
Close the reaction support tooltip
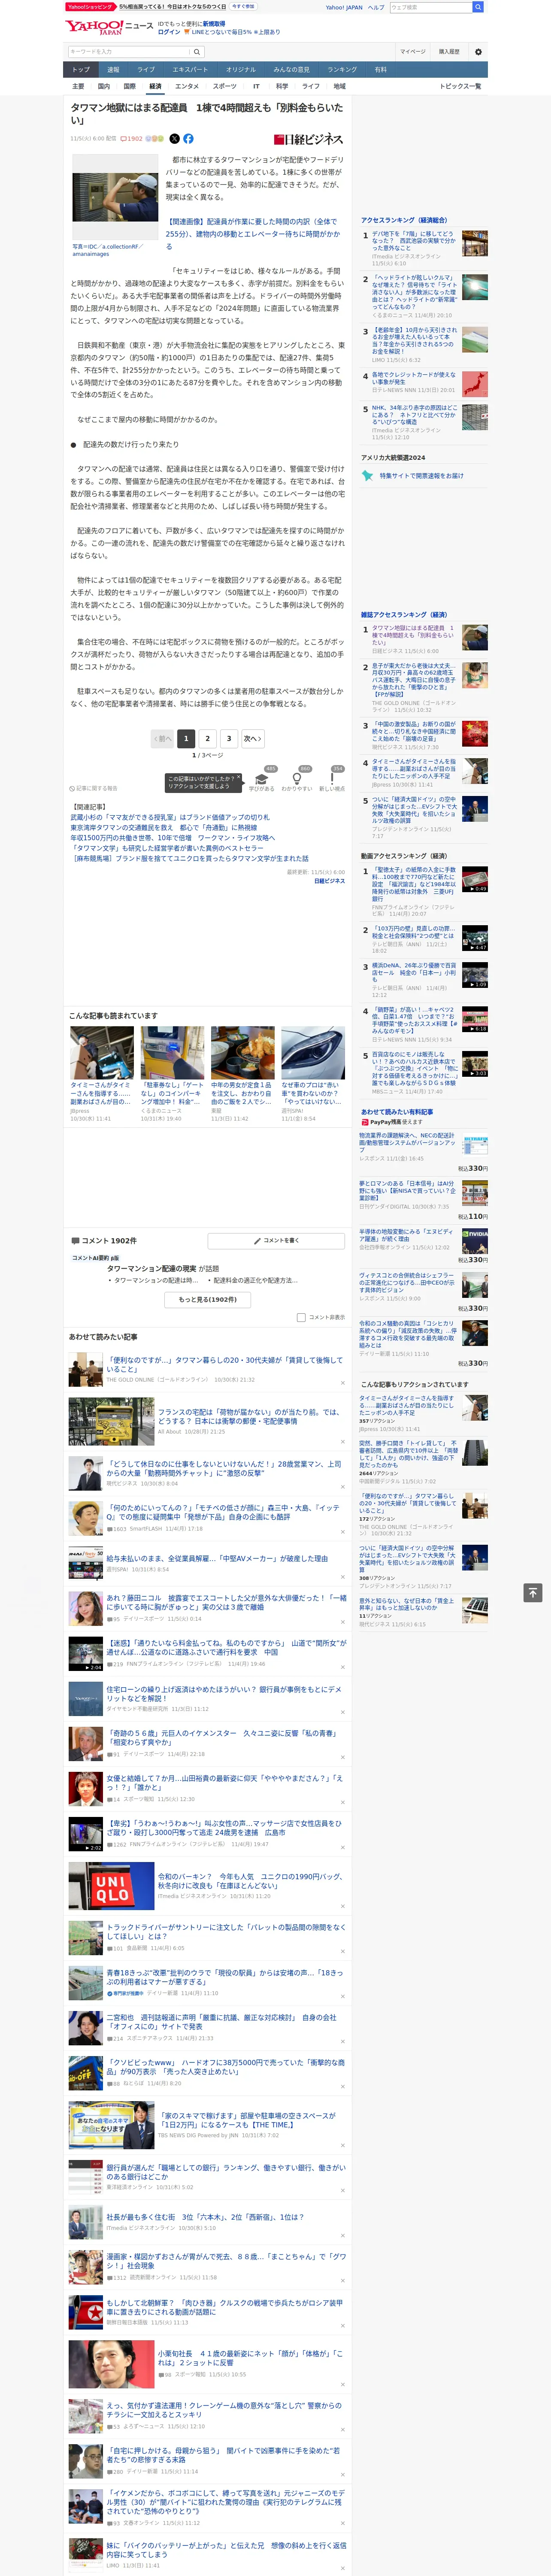[x=240, y=778]
